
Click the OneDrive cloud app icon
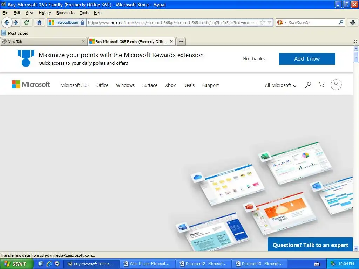point(197,177)
